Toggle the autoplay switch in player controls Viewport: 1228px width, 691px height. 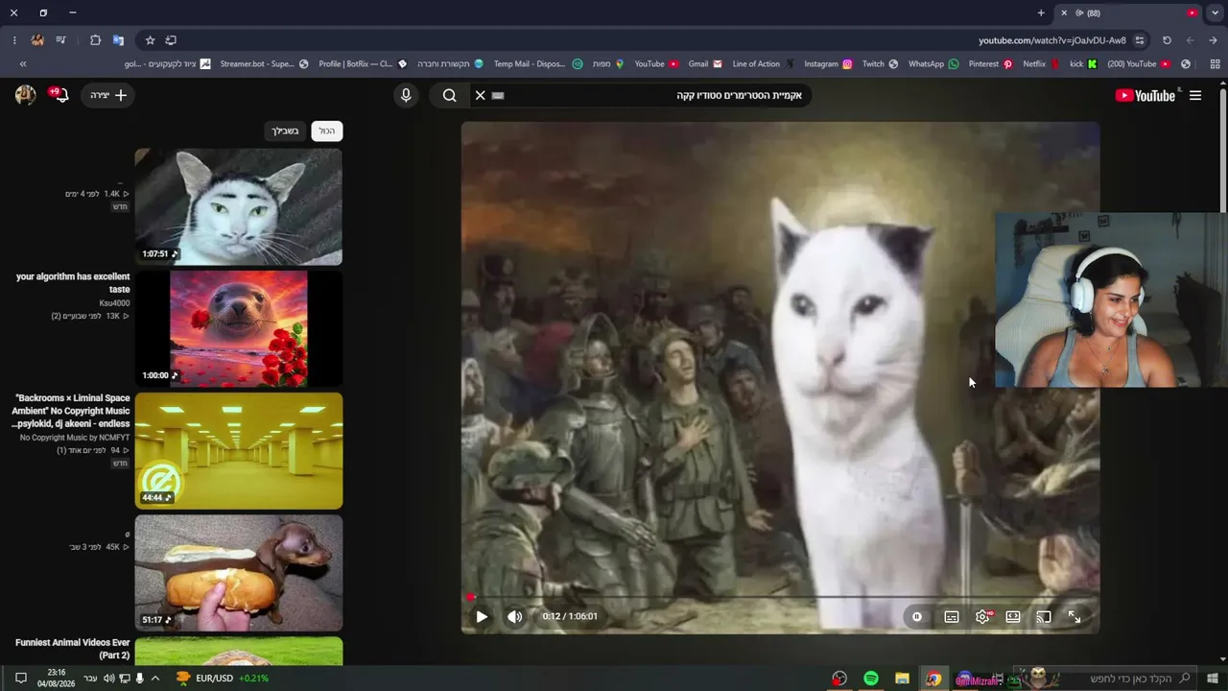tap(917, 617)
